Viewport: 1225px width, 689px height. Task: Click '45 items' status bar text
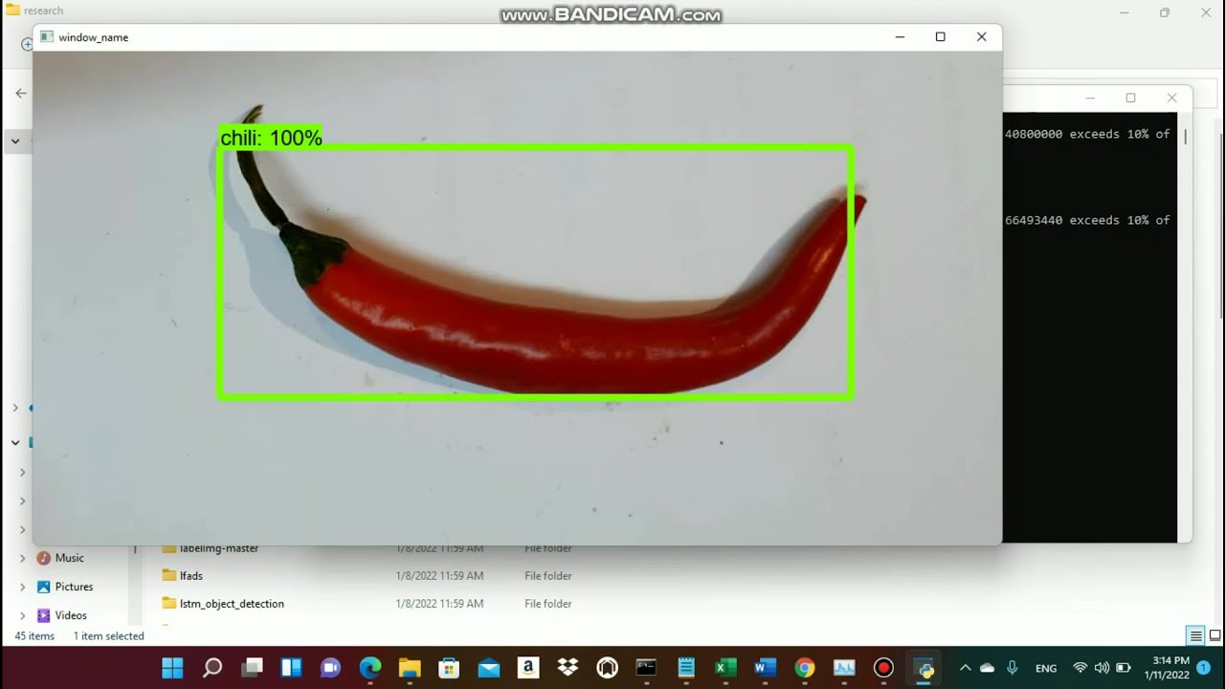(x=34, y=636)
